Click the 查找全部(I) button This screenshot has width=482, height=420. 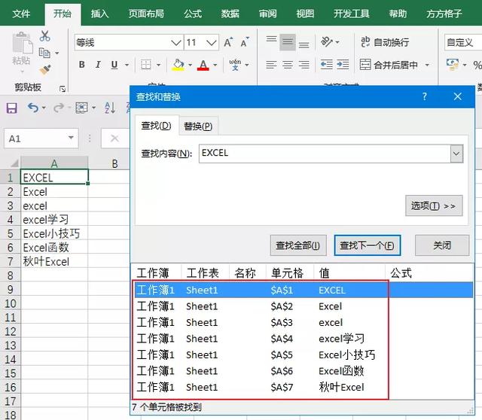(x=298, y=245)
